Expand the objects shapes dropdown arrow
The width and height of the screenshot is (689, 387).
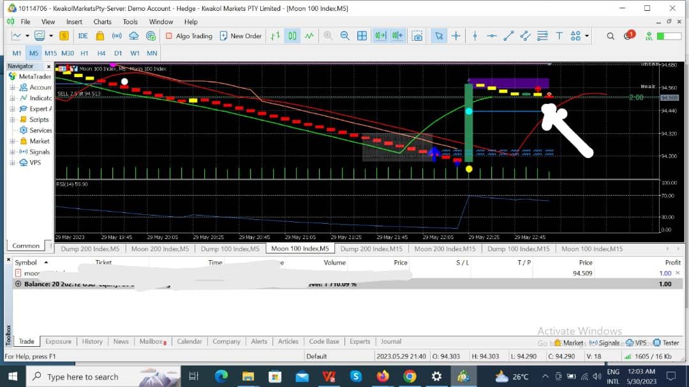[587, 36]
